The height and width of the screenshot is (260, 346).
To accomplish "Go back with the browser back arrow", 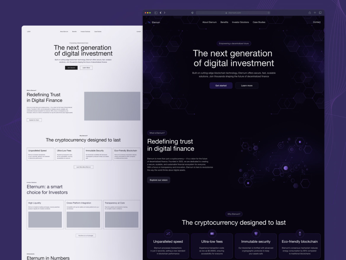I will click(x=161, y=13).
